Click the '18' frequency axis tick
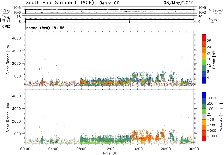 (x=19, y=17)
